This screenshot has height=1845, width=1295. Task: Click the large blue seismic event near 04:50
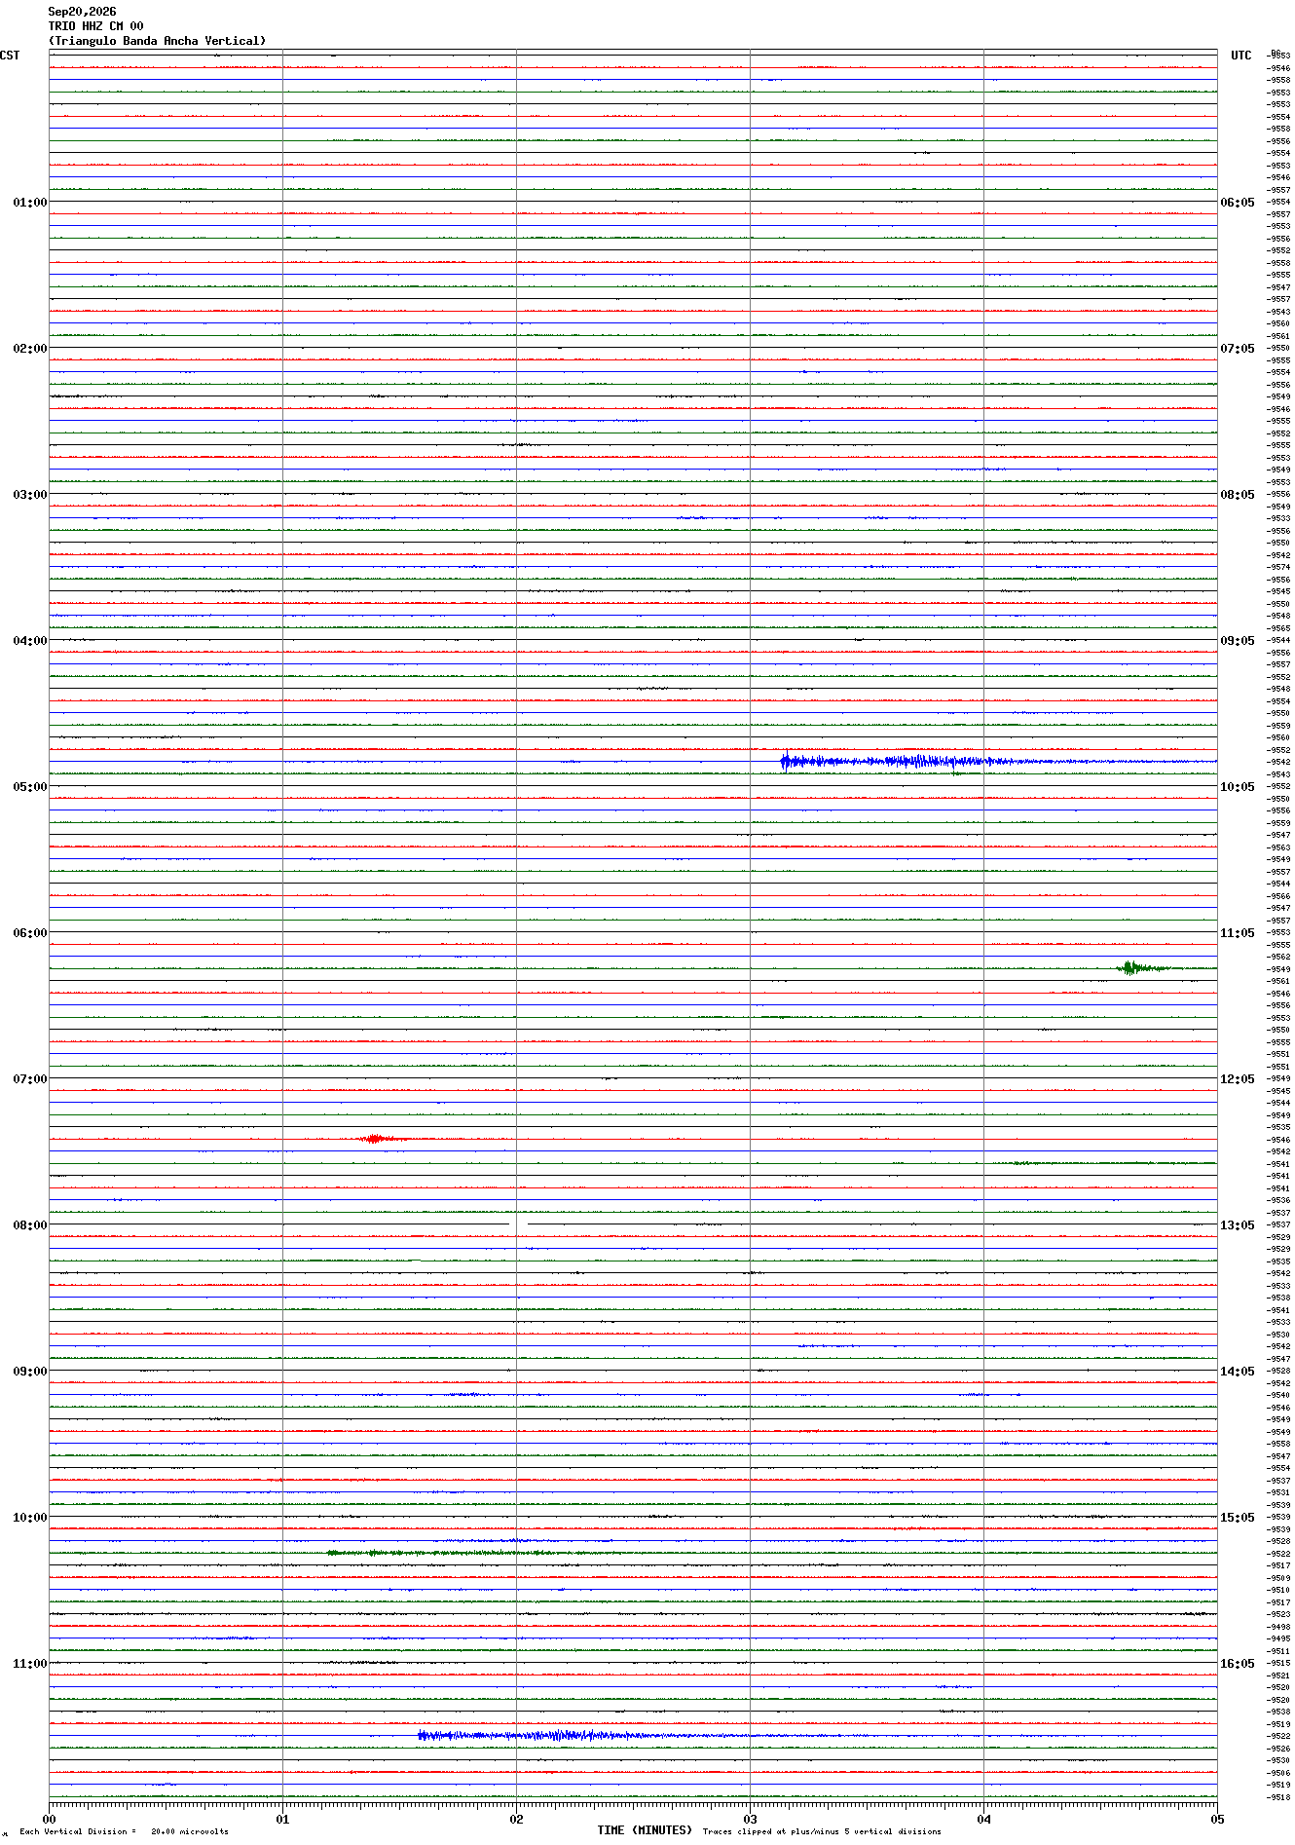click(998, 761)
